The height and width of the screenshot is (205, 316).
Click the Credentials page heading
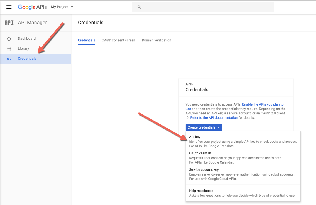point(91,22)
